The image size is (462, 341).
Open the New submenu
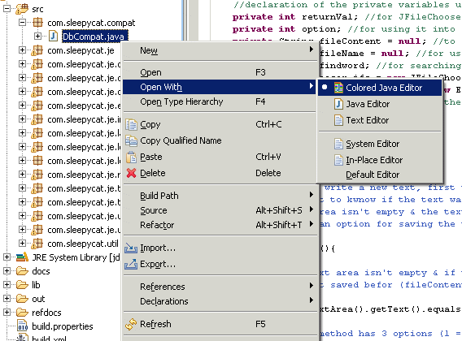point(220,50)
